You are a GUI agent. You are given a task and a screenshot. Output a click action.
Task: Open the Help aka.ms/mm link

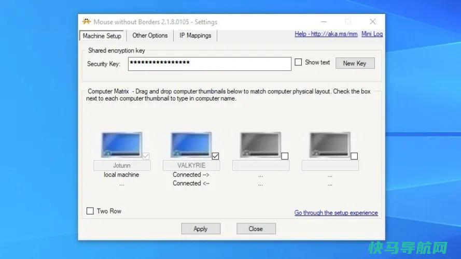[326, 34]
